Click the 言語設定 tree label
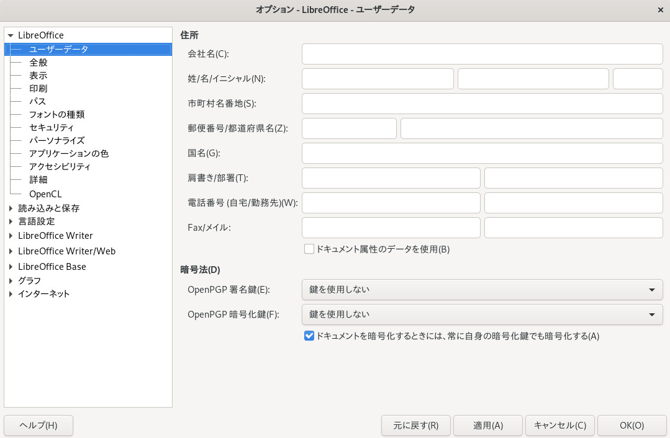Viewport: 670px width, 438px height. 36,221
